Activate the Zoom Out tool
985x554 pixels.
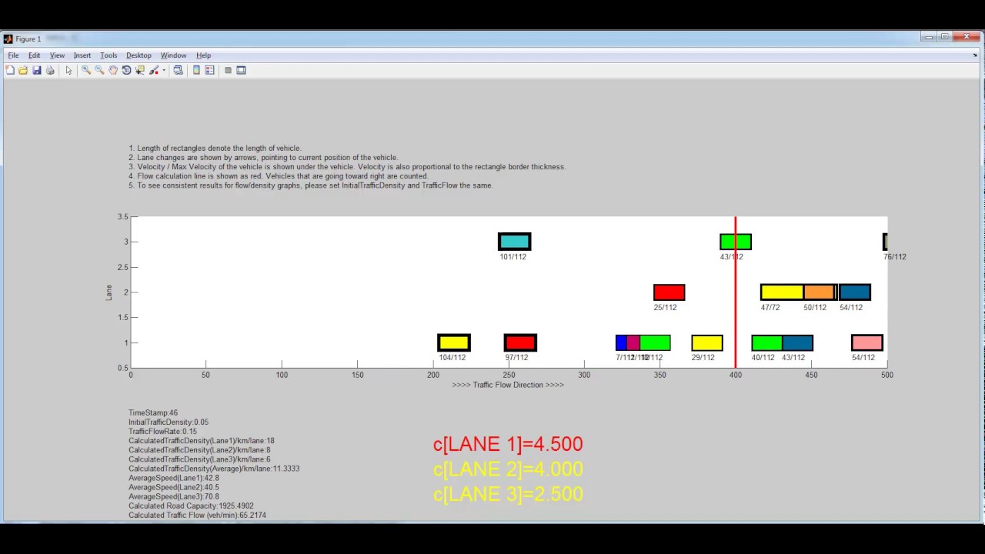pyautogui.click(x=99, y=70)
